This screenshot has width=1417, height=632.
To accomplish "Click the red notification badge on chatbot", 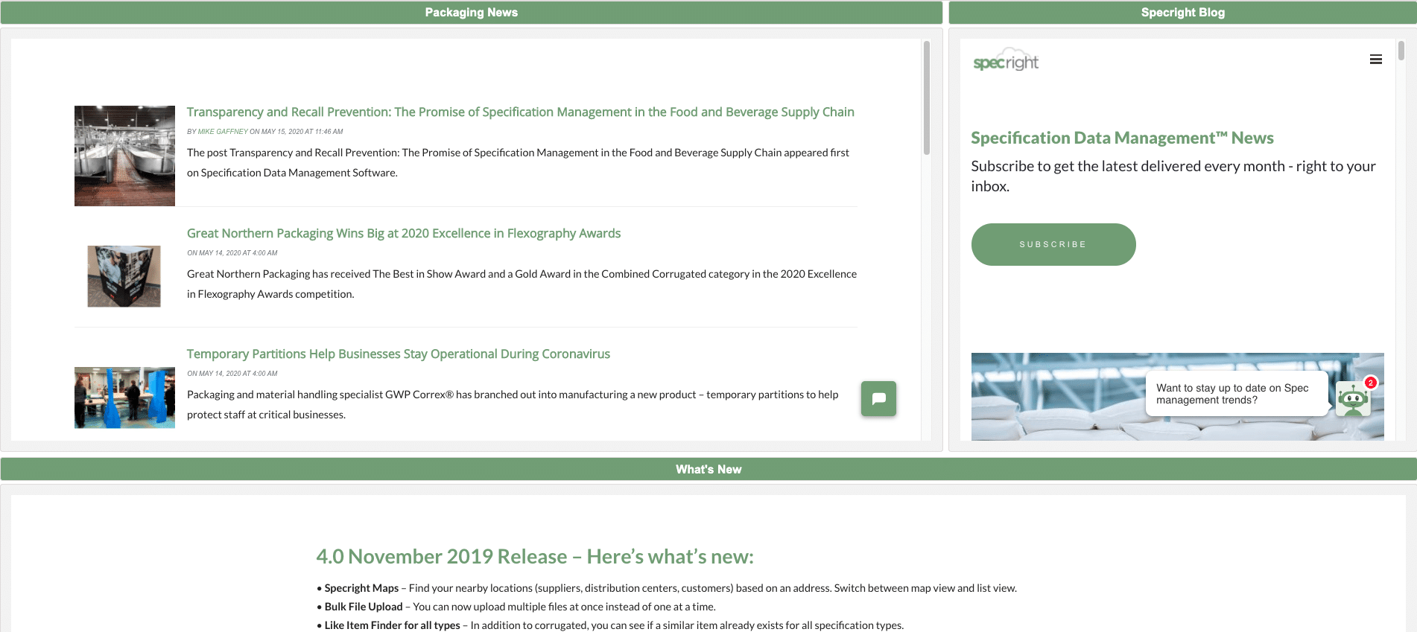I will [1370, 383].
